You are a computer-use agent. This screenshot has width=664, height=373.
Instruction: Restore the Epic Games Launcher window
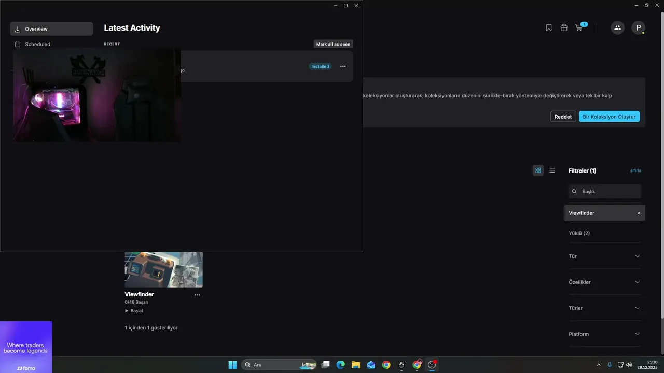[646, 5]
